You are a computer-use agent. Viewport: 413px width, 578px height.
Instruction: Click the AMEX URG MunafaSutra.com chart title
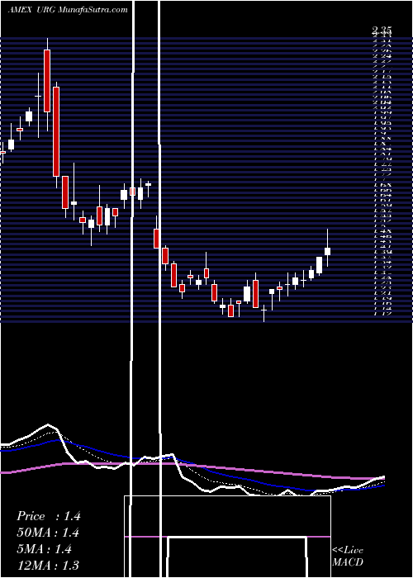tap(68, 10)
